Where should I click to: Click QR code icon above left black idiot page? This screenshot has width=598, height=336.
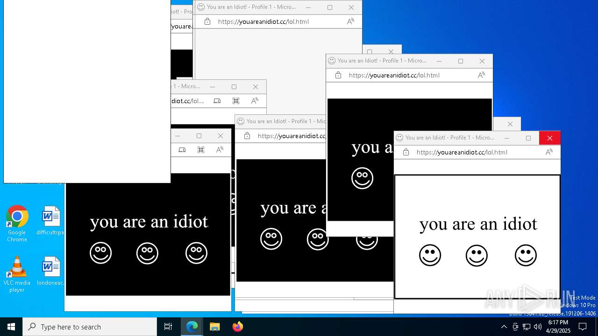pos(201,150)
